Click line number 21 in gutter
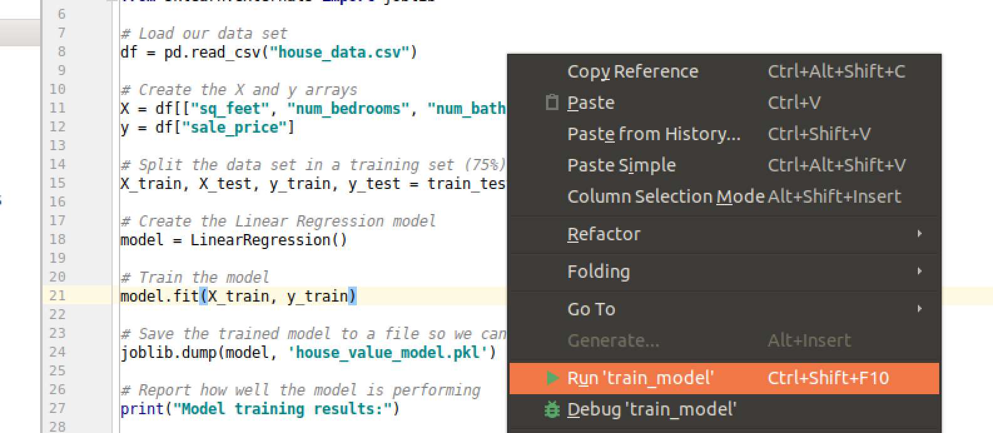Screen dimensions: 993x433 point(57,295)
